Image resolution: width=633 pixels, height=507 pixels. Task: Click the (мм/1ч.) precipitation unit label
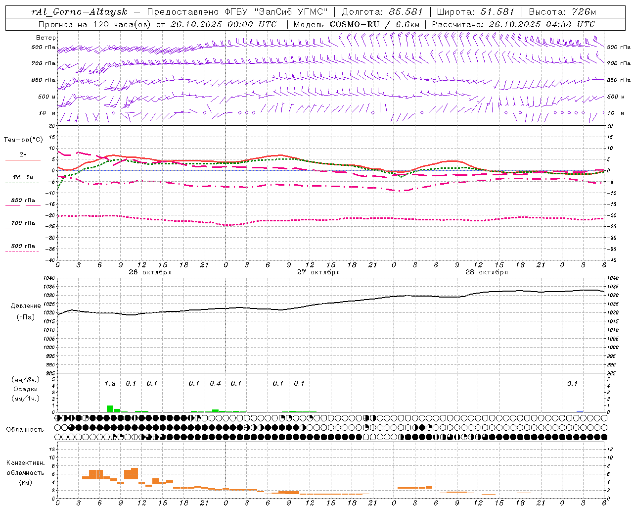[25, 399]
